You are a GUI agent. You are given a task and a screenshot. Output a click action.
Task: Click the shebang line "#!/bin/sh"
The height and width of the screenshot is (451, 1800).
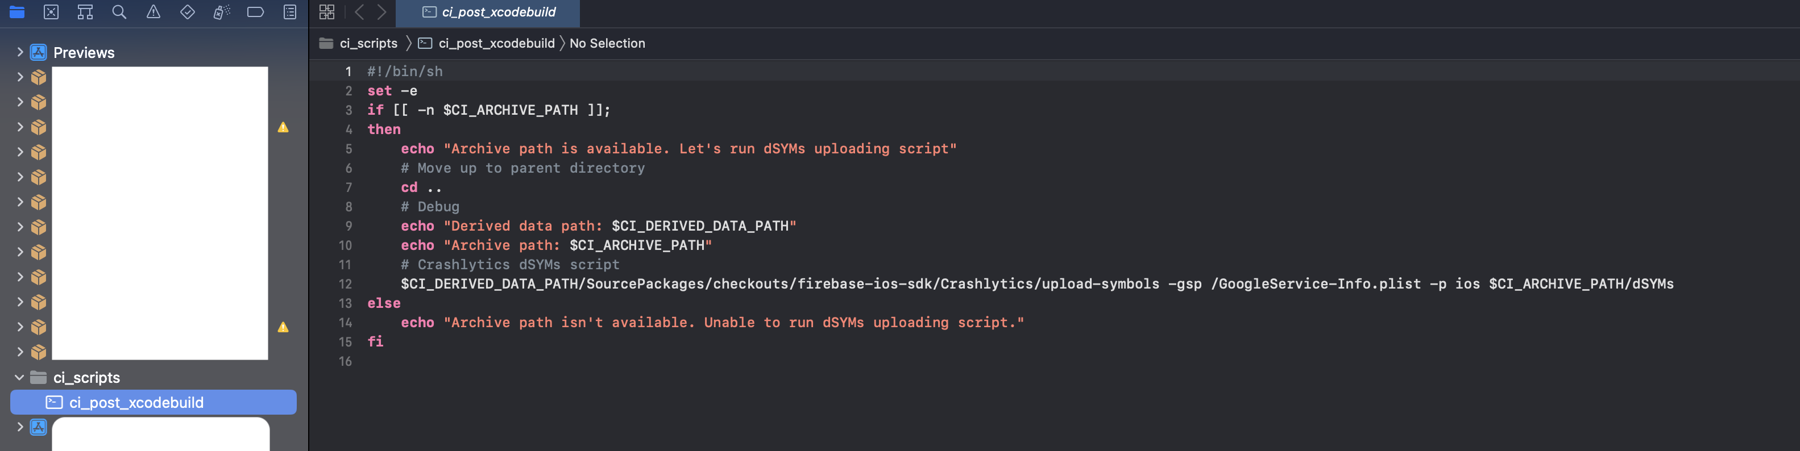pyautogui.click(x=405, y=71)
